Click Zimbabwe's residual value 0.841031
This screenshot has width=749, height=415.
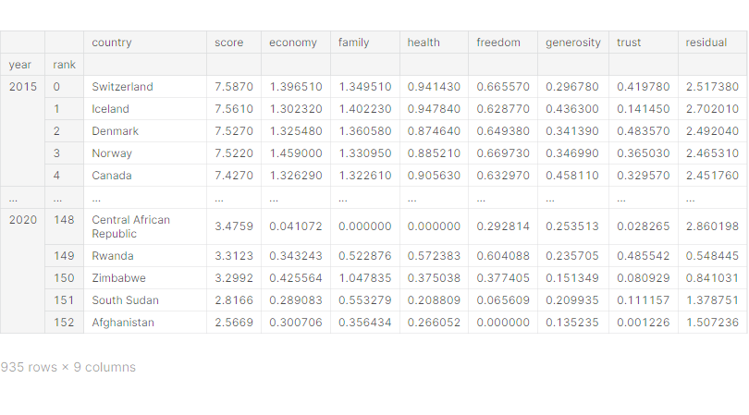click(x=712, y=278)
